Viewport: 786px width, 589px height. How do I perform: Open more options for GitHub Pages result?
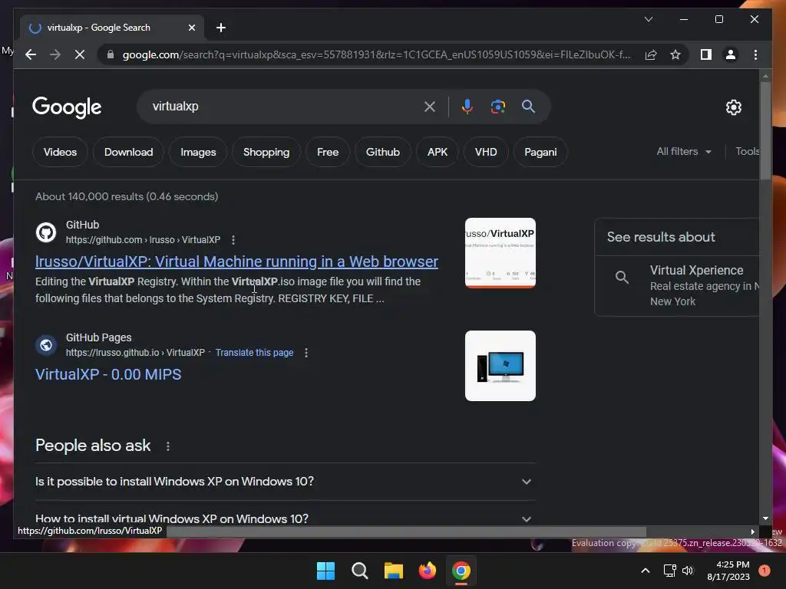[306, 353]
